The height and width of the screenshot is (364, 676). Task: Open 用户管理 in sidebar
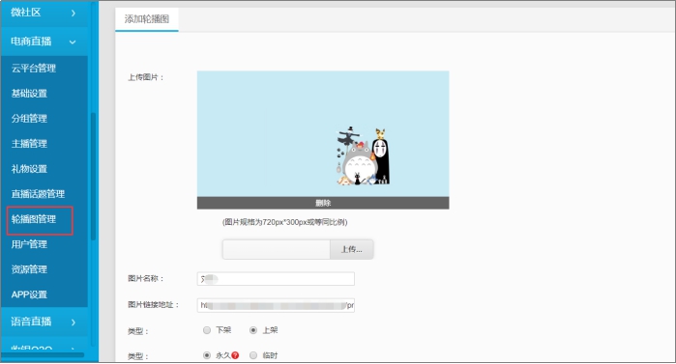point(29,244)
